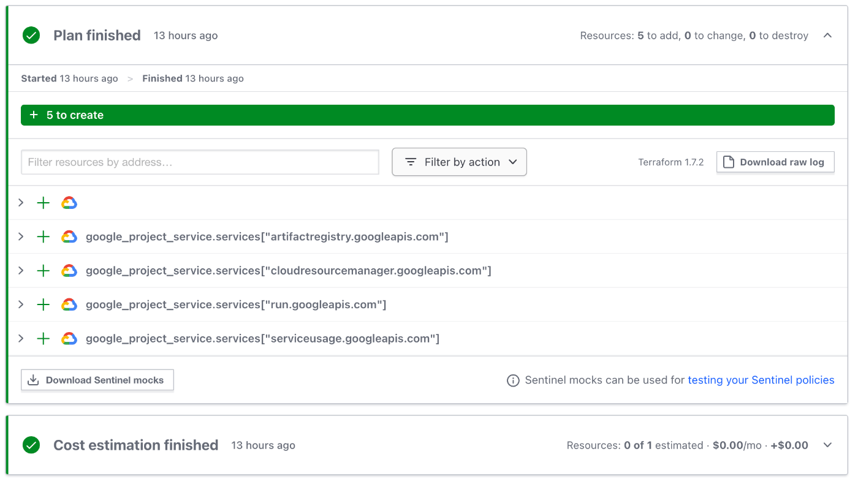Click the google_project_service run.googleapis.com address text
Image resolution: width=858 pixels, height=484 pixels.
tap(236, 304)
